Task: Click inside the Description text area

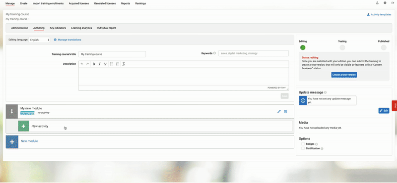Action: tap(184, 76)
